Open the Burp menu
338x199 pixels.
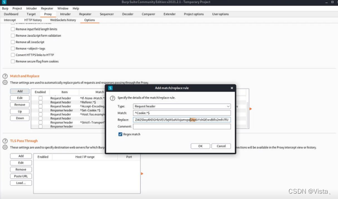click(5, 8)
